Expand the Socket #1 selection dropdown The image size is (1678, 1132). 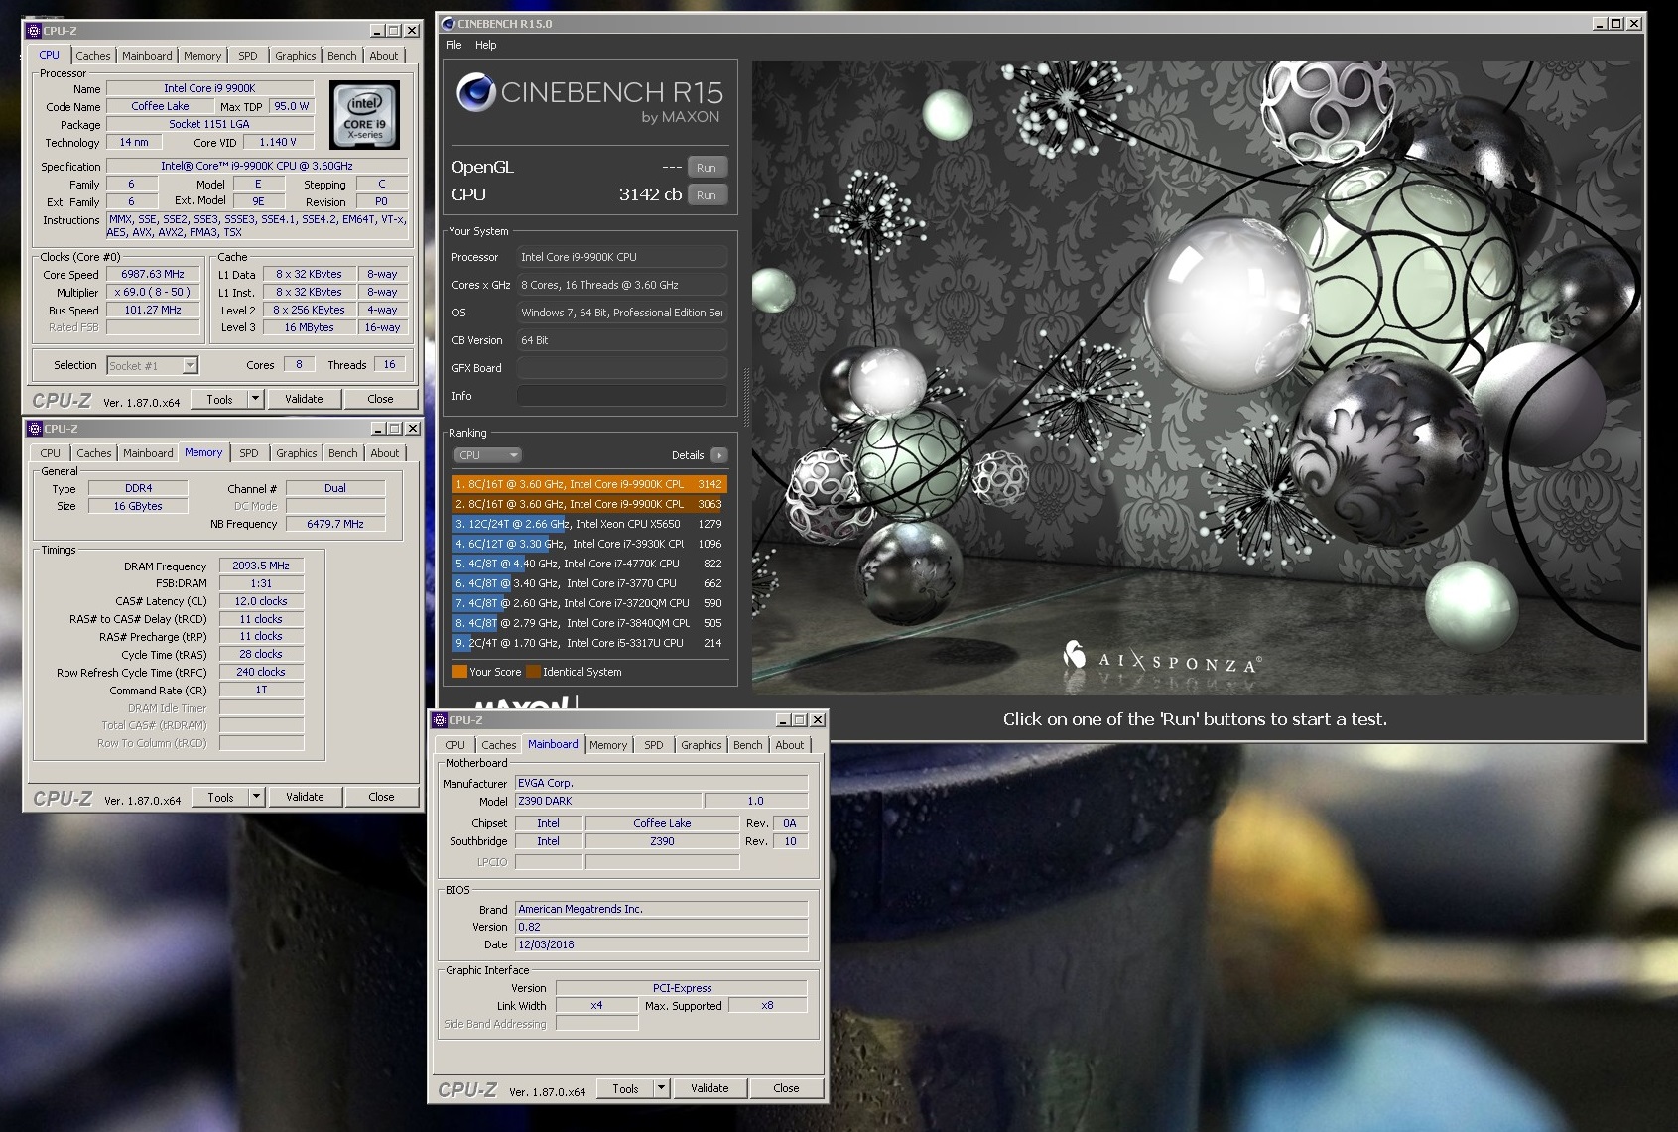coord(190,366)
